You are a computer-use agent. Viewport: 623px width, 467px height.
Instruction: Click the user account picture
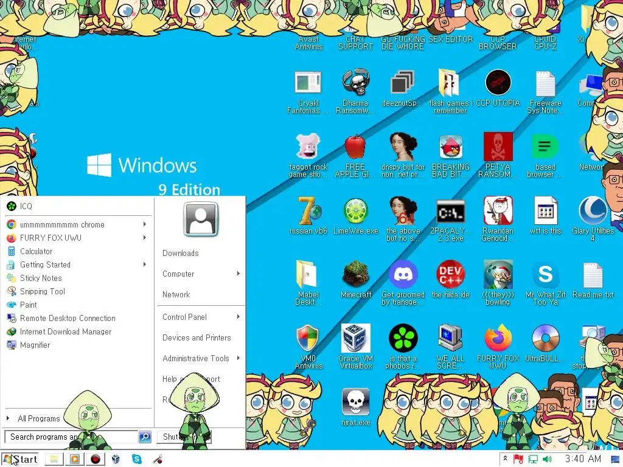tap(201, 219)
